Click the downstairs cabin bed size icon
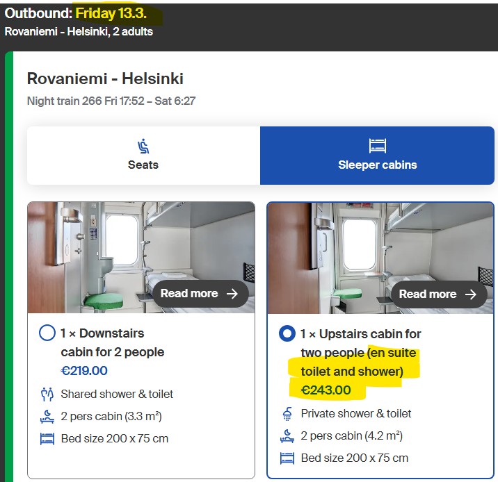This screenshot has height=482, width=498. (x=47, y=439)
